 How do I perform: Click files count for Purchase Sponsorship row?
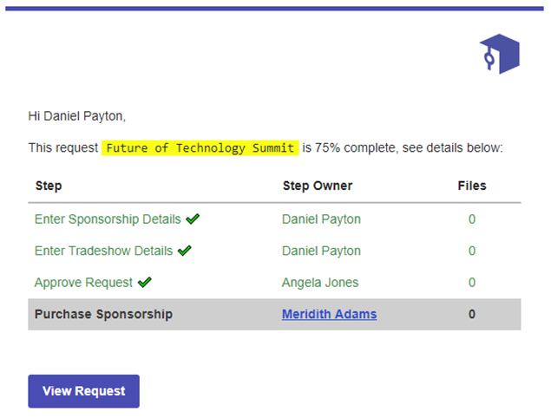(x=472, y=314)
